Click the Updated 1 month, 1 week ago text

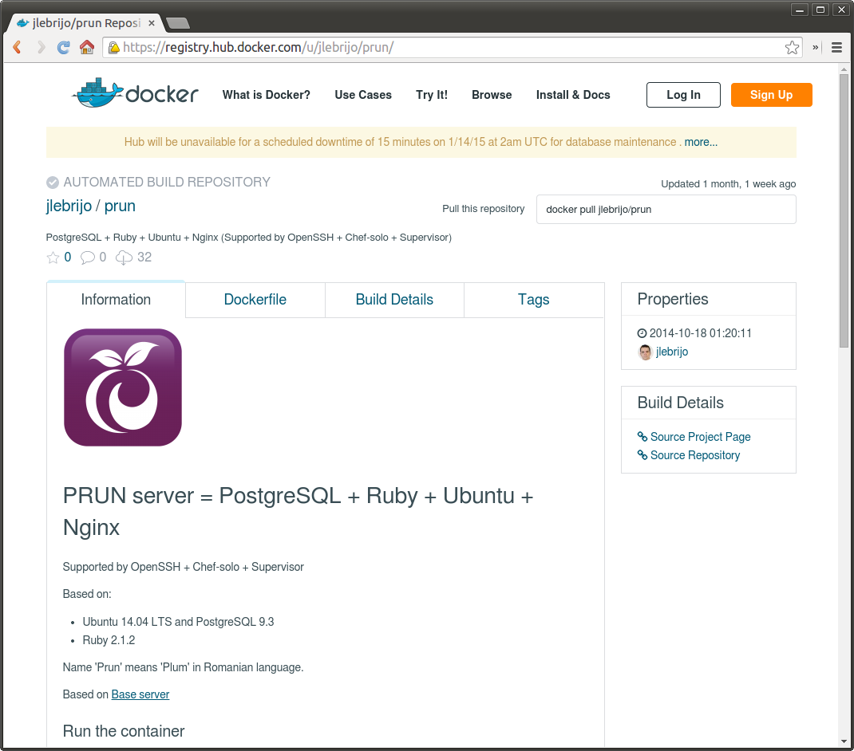728,184
